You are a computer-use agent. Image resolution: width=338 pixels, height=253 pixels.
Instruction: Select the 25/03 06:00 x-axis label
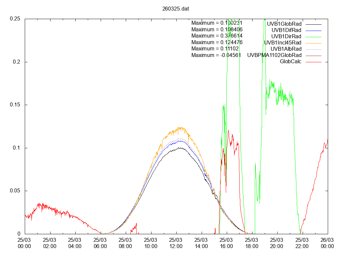coord(100,243)
